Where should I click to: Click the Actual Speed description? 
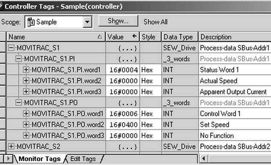click(x=218, y=81)
